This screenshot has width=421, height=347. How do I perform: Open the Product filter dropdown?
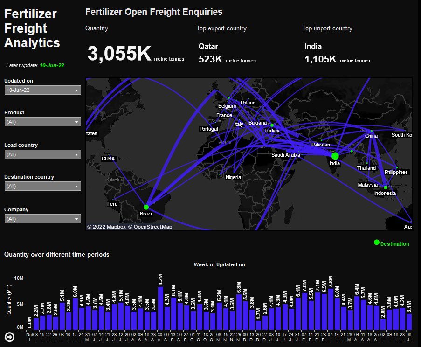pos(43,122)
